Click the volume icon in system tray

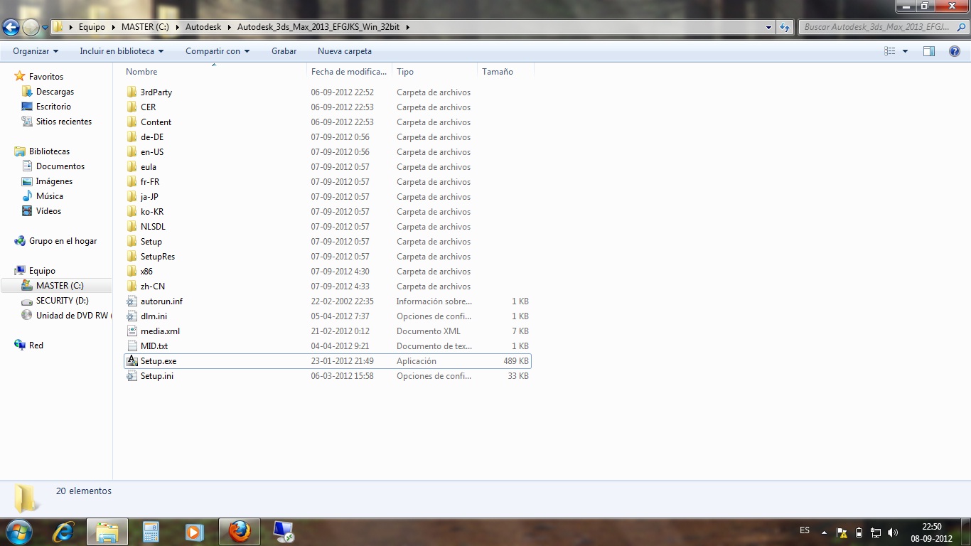[x=893, y=532]
